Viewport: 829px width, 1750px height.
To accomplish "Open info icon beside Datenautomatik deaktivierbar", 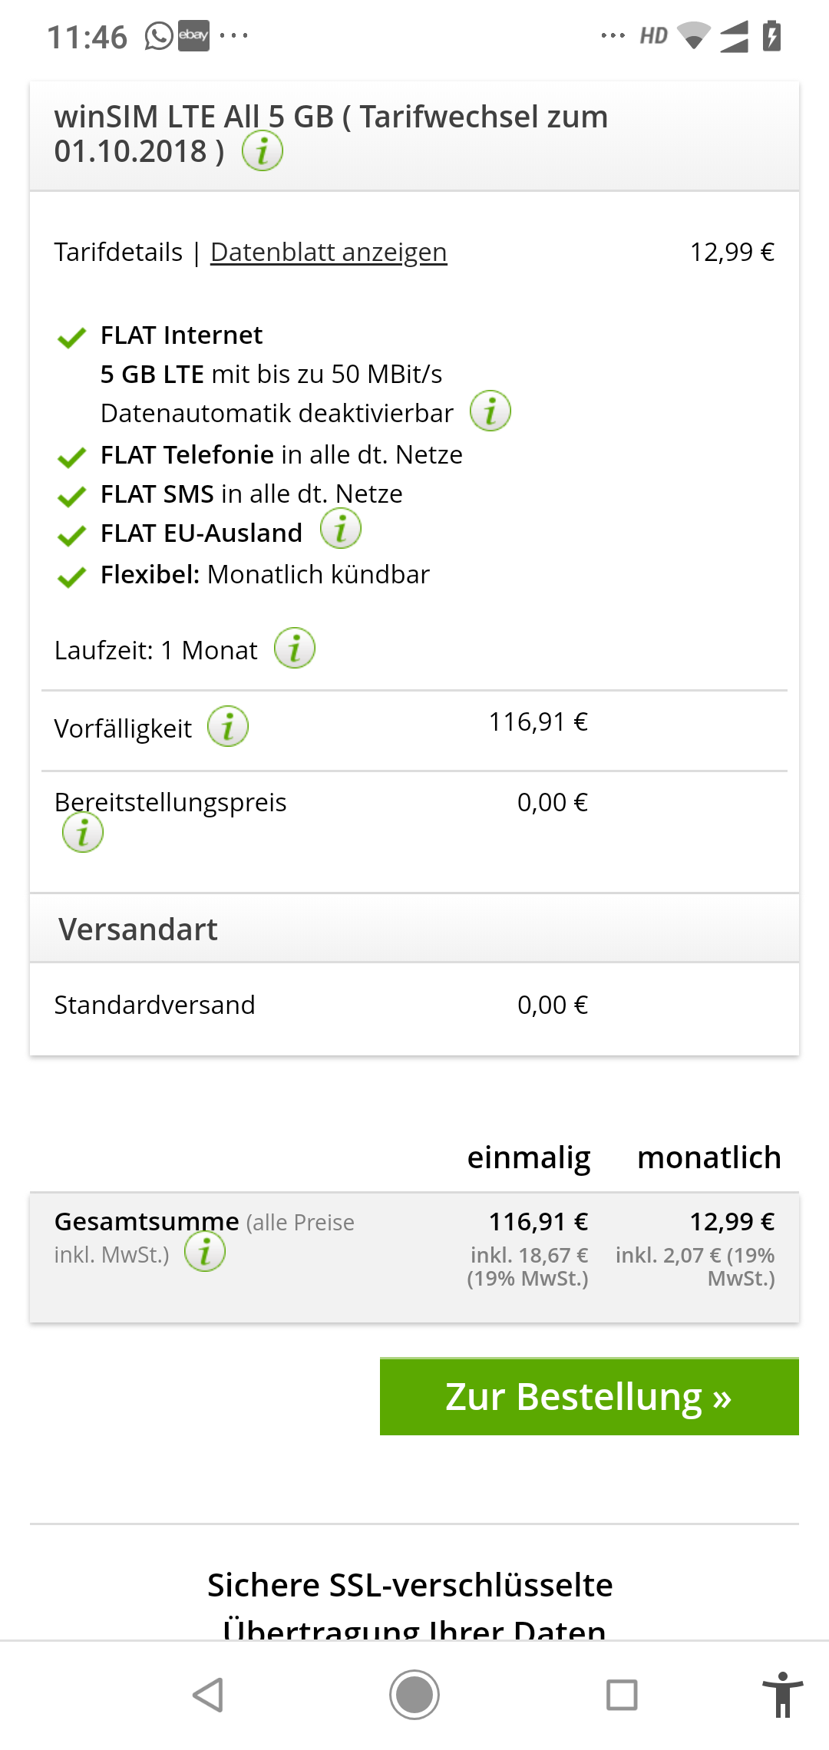I will [x=490, y=411].
